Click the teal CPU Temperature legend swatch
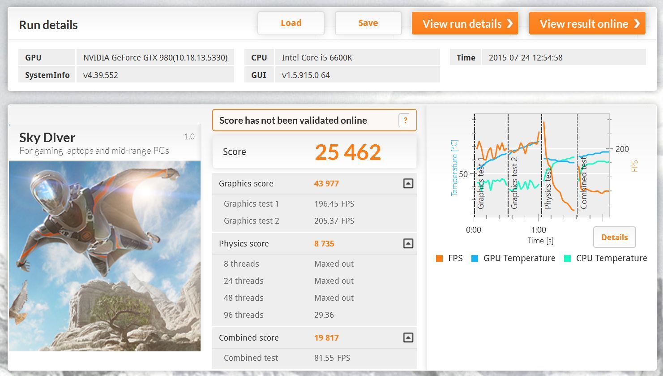 click(567, 259)
